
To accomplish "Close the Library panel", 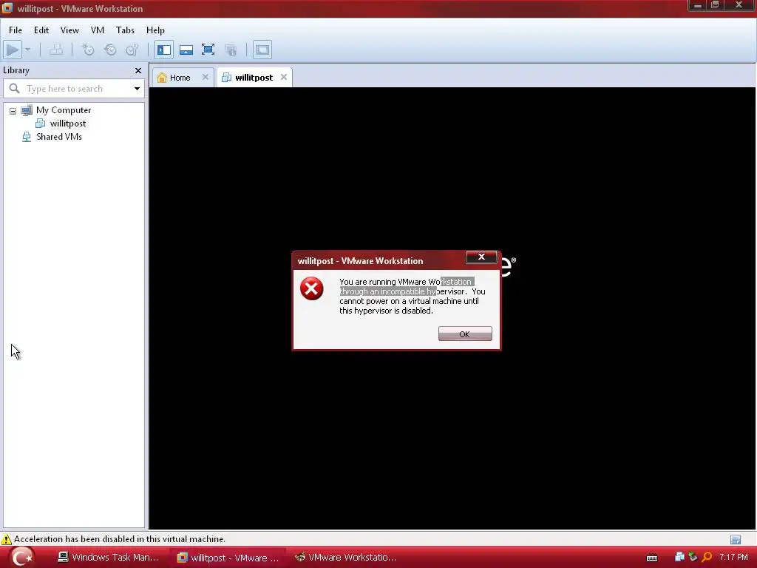I will tap(138, 70).
